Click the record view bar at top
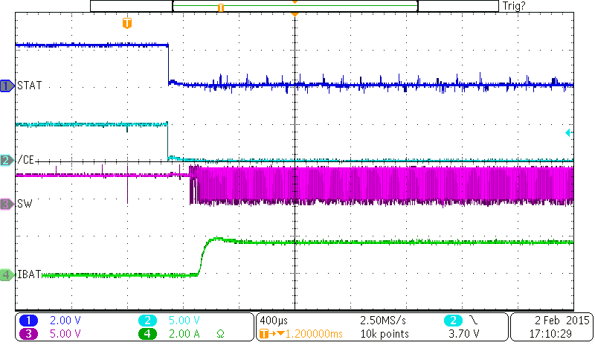This screenshot has width=595, height=357. (295, 6)
